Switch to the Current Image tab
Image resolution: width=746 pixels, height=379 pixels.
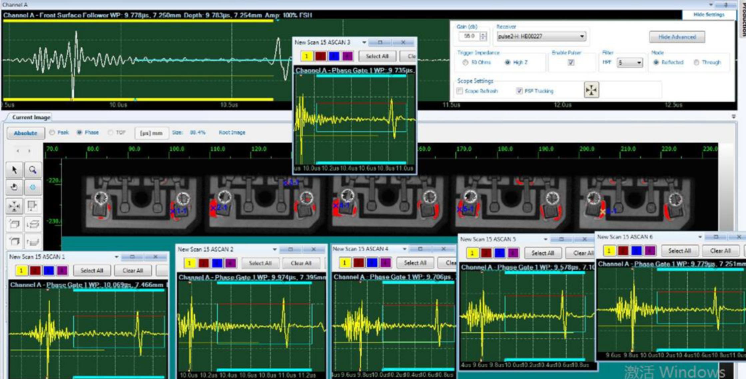click(x=31, y=117)
